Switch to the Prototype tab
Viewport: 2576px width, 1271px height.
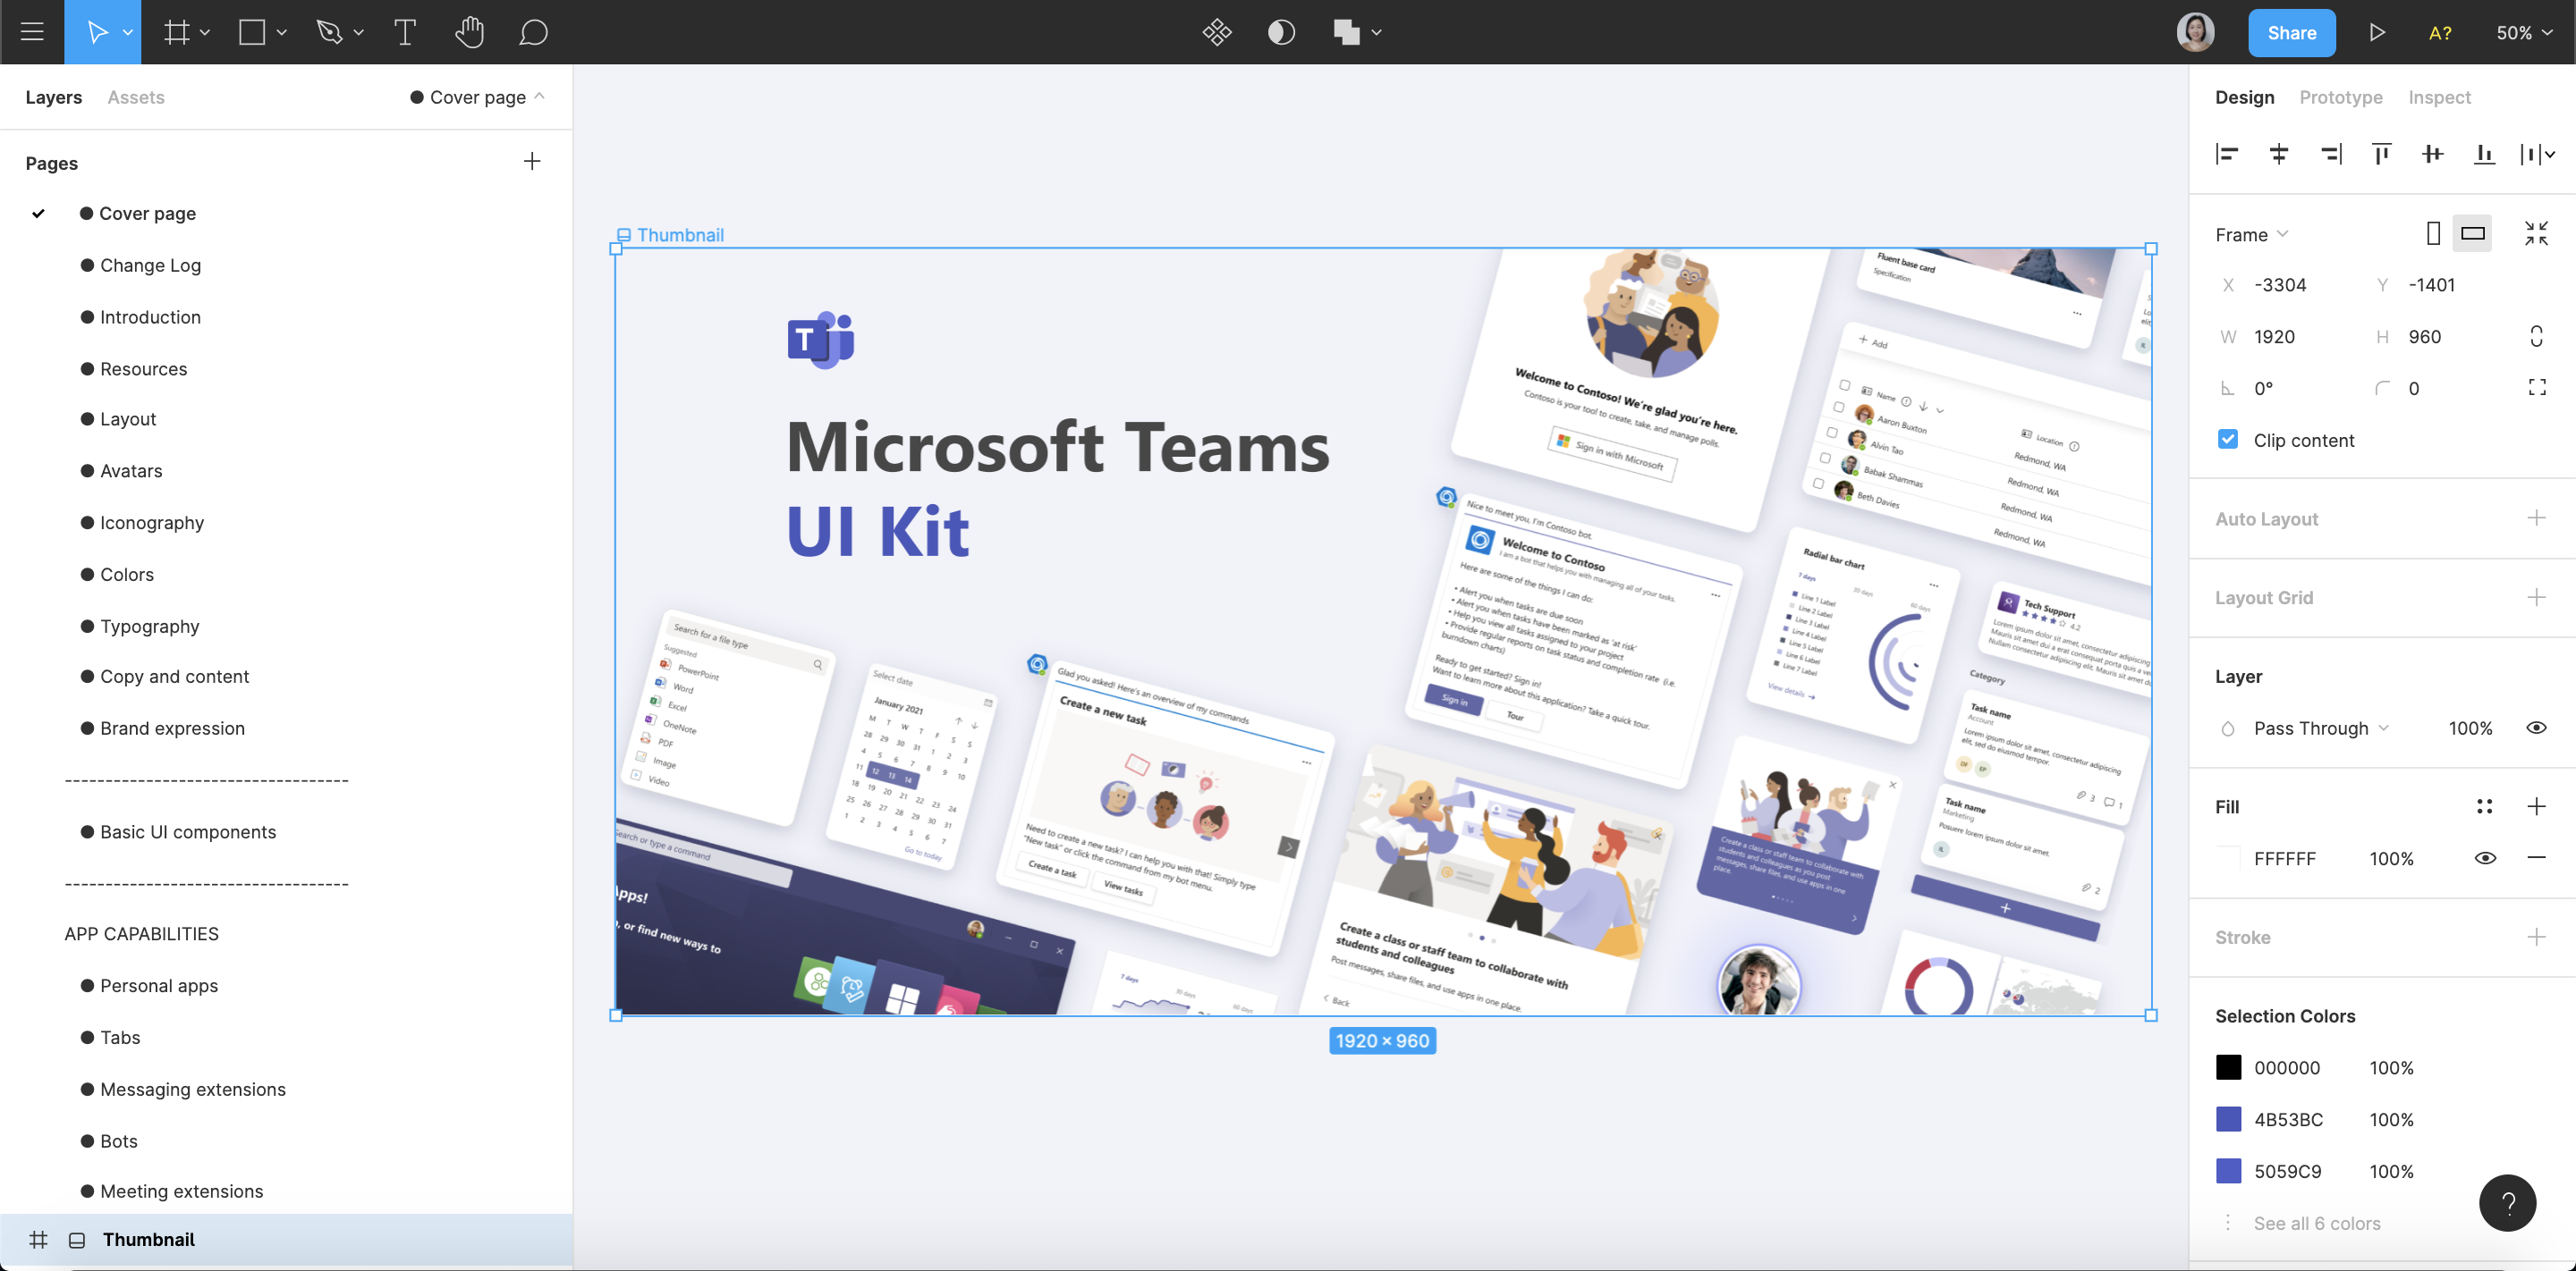click(2340, 97)
